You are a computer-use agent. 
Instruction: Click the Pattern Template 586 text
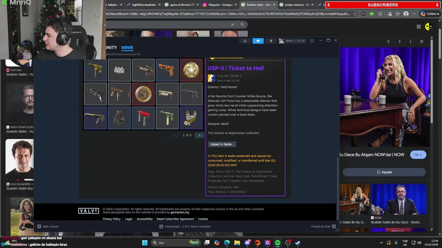pyautogui.click(x=223, y=187)
